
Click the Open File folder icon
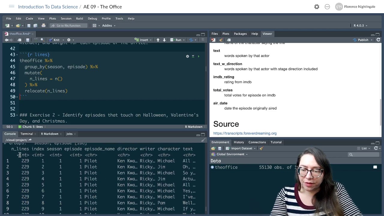tap(18, 25)
